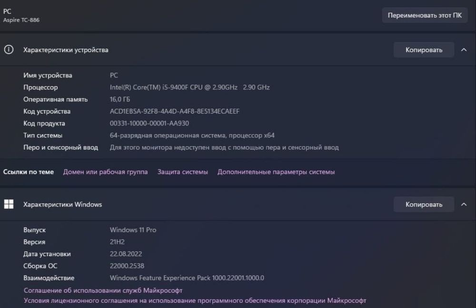Click the Процессор label
The height and width of the screenshot is (308, 476).
click(x=40, y=87)
